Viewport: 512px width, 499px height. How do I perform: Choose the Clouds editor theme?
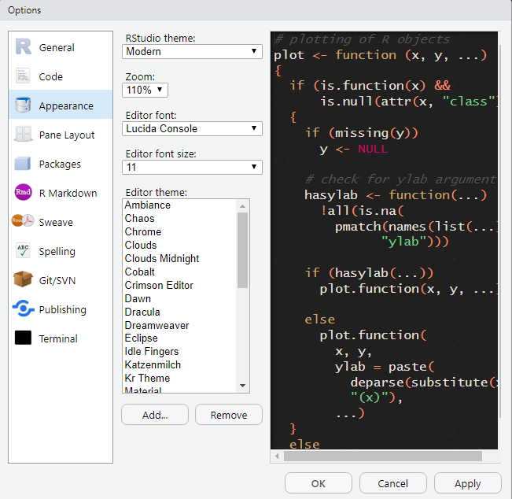tap(179, 245)
